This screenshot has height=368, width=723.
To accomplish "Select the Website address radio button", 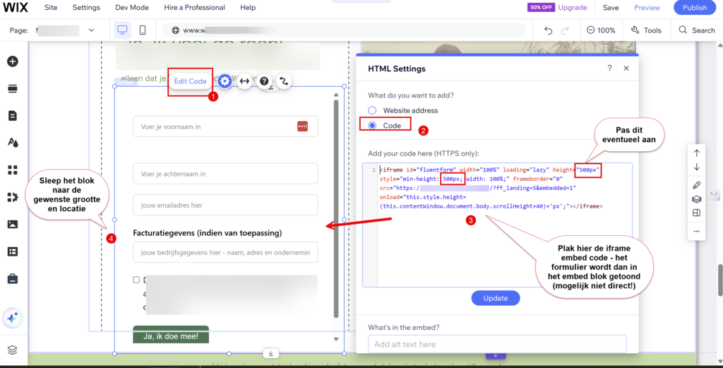I will [372, 111].
